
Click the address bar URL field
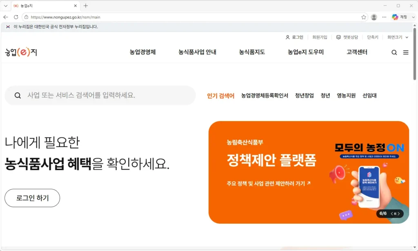click(195, 17)
